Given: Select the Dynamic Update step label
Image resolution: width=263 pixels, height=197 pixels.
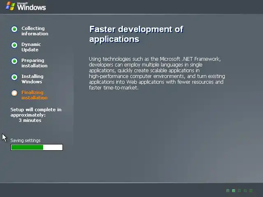Looking at the screenshot, I should [x=31, y=47].
